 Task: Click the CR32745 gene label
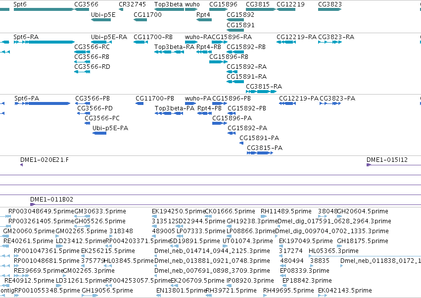coord(133,4)
